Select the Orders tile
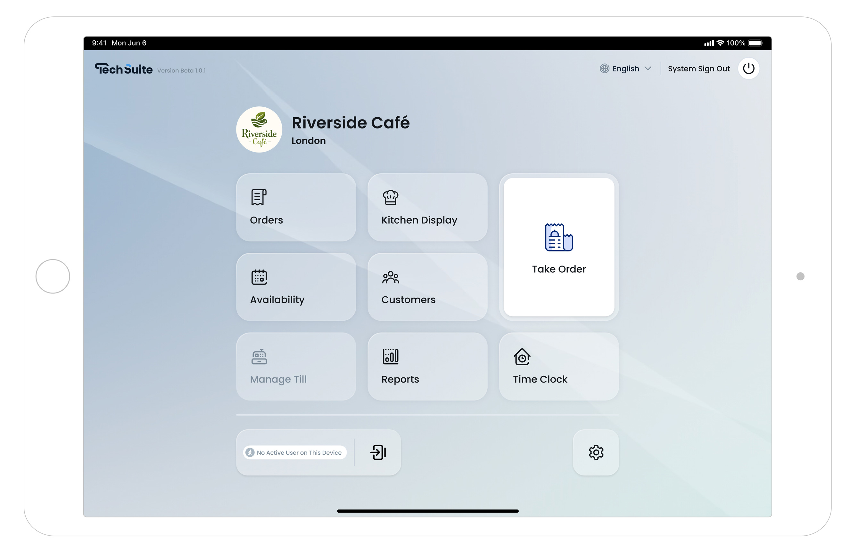Image resolution: width=850 pixels, height=553 pixels. click(x=296, y=207)
